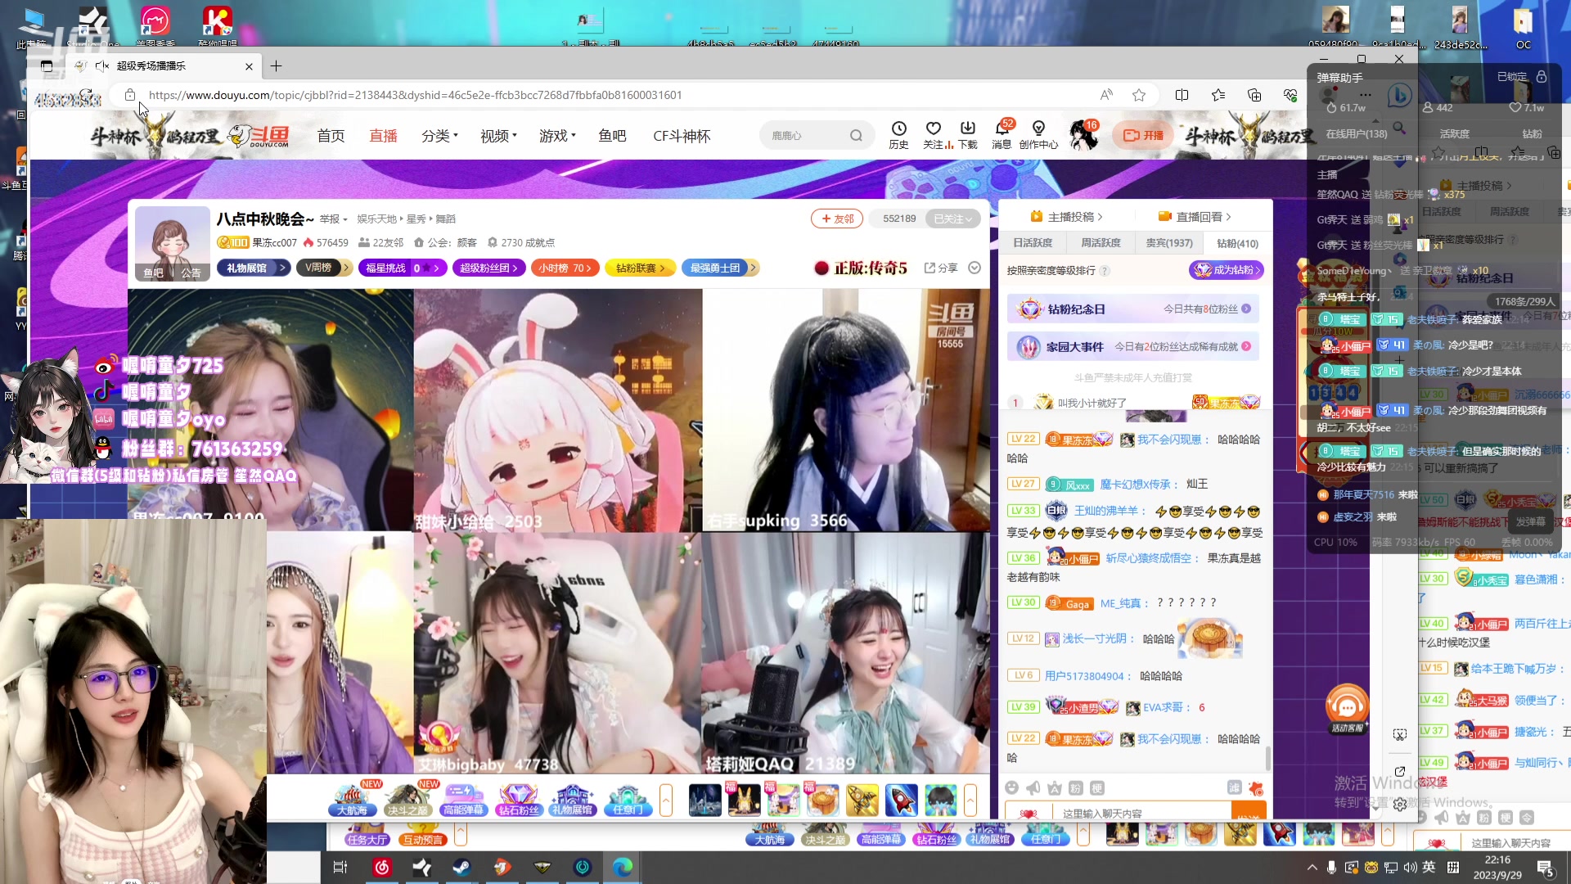
Task: Open the 钻石粉丝 diamond icon in gift bar
Action: 518,800
